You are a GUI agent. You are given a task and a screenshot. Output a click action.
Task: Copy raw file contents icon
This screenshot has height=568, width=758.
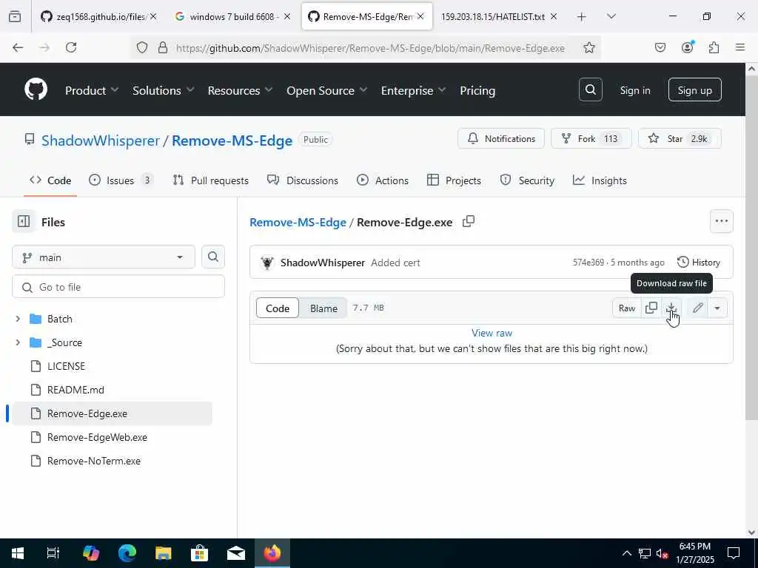[x=651, y=308]
